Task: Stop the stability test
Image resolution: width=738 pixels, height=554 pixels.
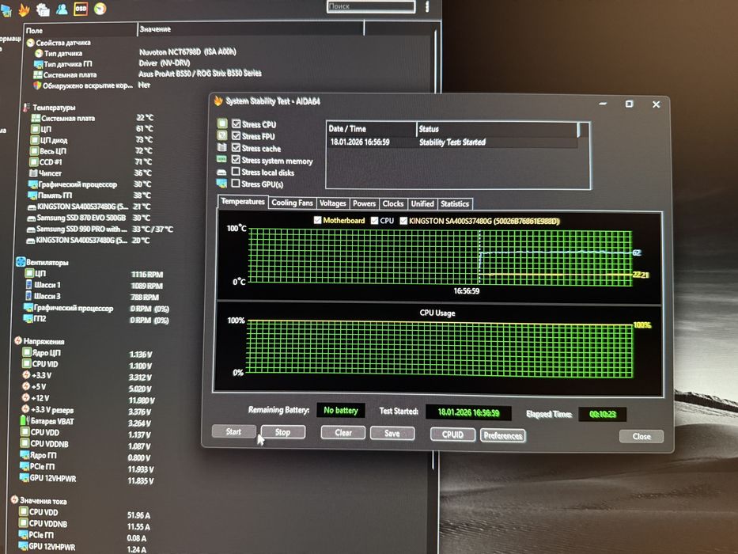Action: coord(283,432)
